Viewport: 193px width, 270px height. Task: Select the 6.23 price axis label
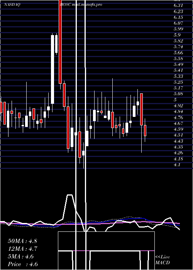click(x=178, y=11)
